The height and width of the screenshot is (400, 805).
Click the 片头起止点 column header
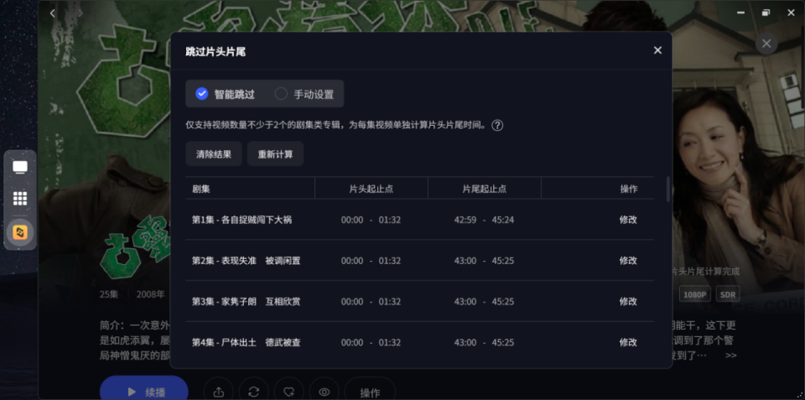tap(371, 189)
